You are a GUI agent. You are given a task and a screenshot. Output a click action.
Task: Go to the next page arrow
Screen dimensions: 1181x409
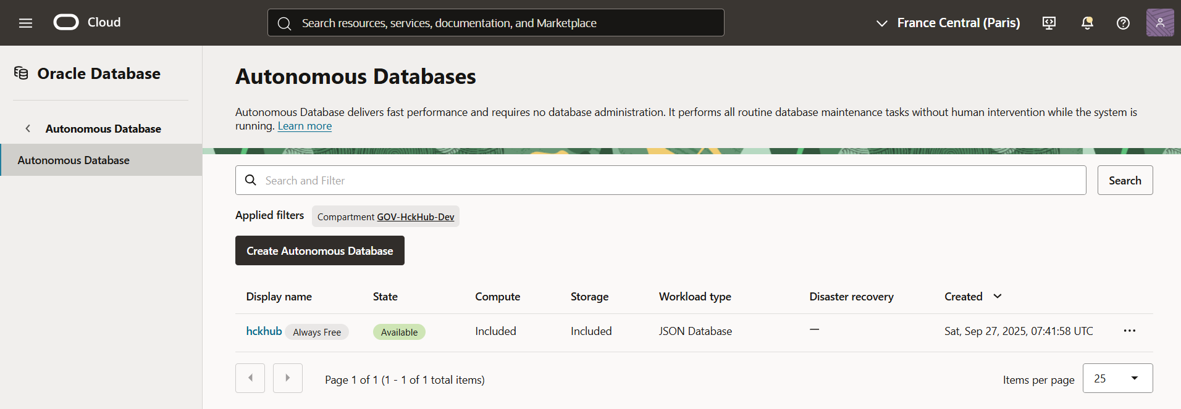[x=287, y=378]
